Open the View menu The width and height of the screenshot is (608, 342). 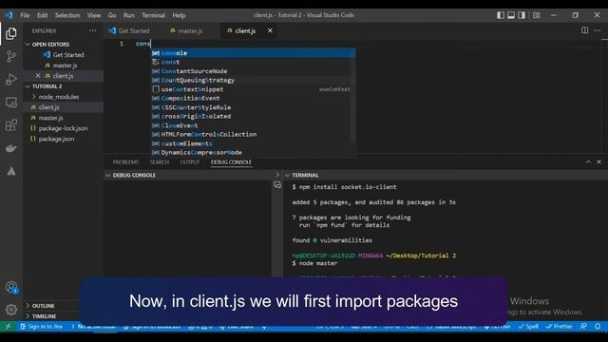[94, 15]
